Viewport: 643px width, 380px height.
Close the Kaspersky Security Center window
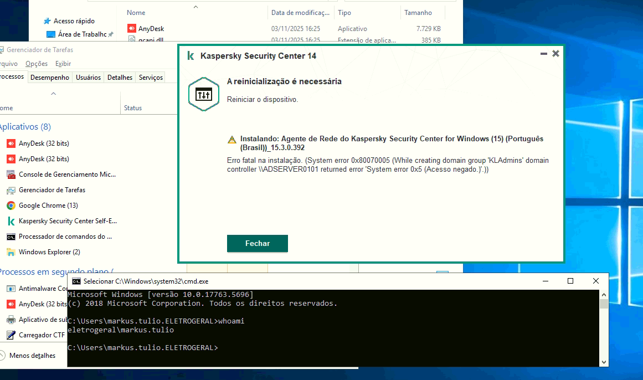(555, 53)
